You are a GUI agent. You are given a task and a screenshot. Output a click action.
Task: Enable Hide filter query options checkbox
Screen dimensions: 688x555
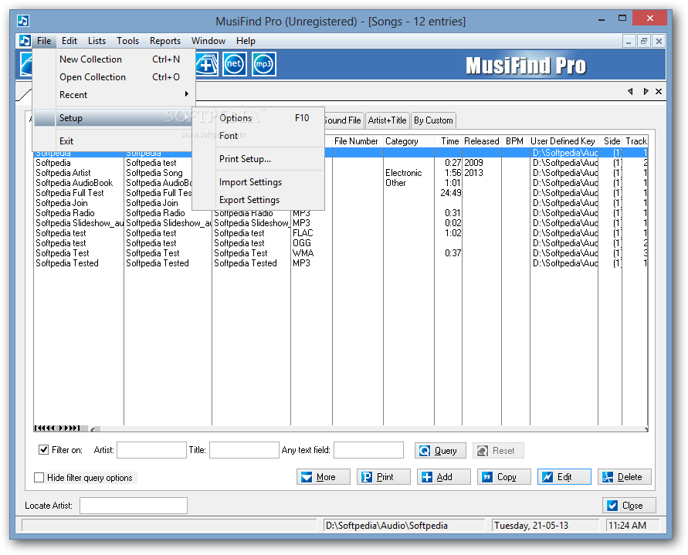point(39,477)
